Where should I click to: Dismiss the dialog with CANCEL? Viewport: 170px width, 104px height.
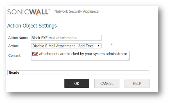point(107,83)
